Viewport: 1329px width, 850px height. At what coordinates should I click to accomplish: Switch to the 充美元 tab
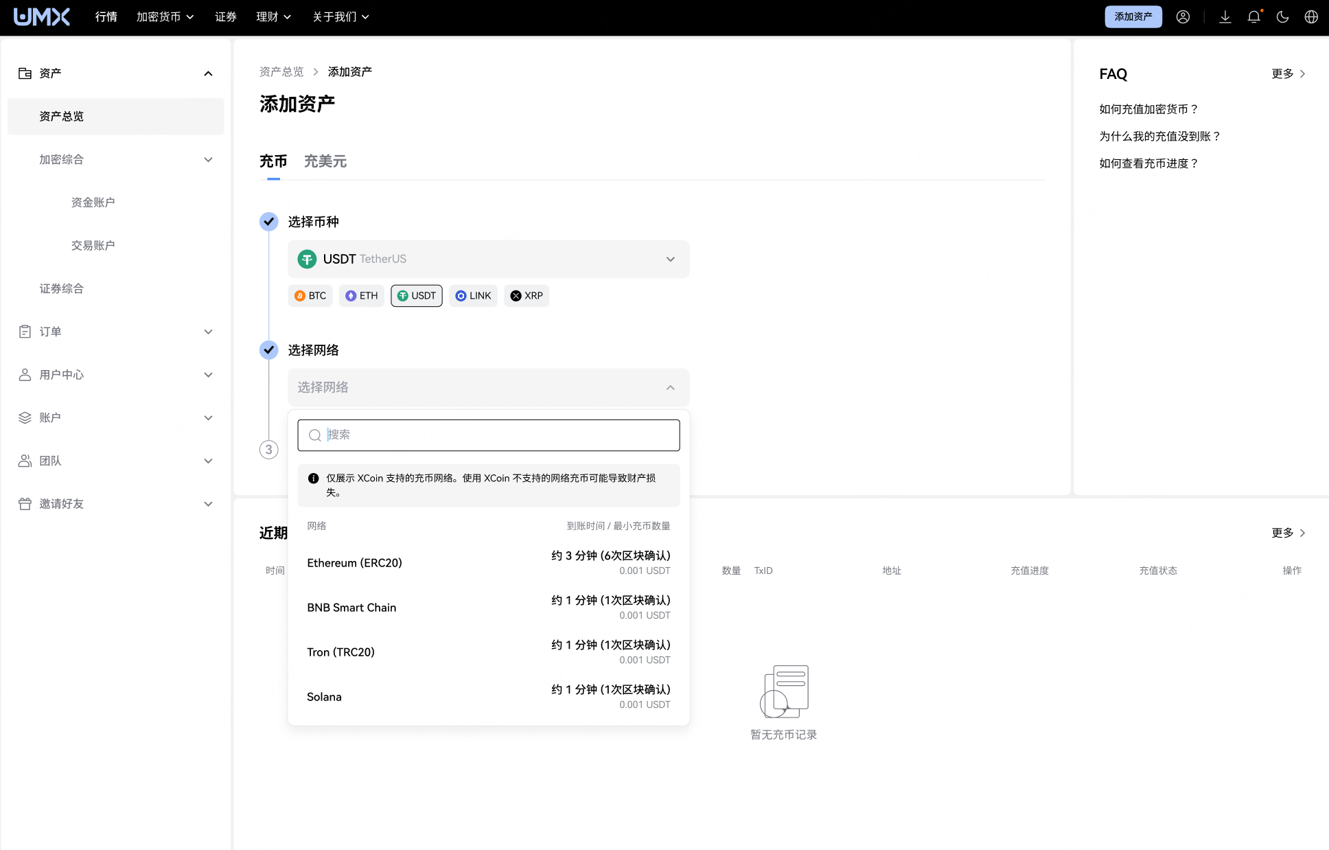point(325,162)
